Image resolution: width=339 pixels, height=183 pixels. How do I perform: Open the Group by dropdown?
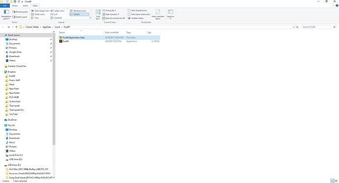coord(109,10)
